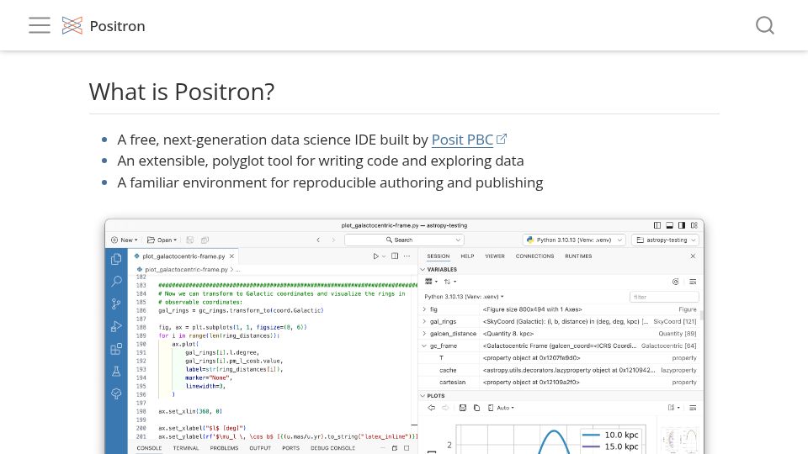The width and height of the screenshot is (808, 454).
Task: Expand the gal_rings variable row
Action: 424,321
